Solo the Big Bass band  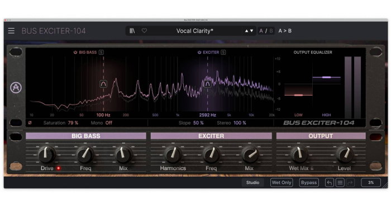(101, 52)
